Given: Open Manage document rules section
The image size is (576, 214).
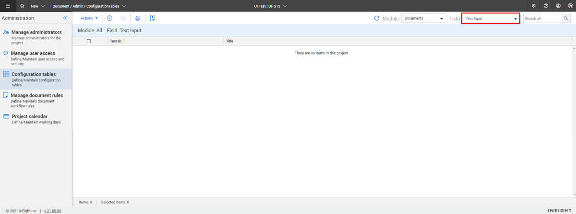Looking at the screenshot, I should [x=36, y=100].
